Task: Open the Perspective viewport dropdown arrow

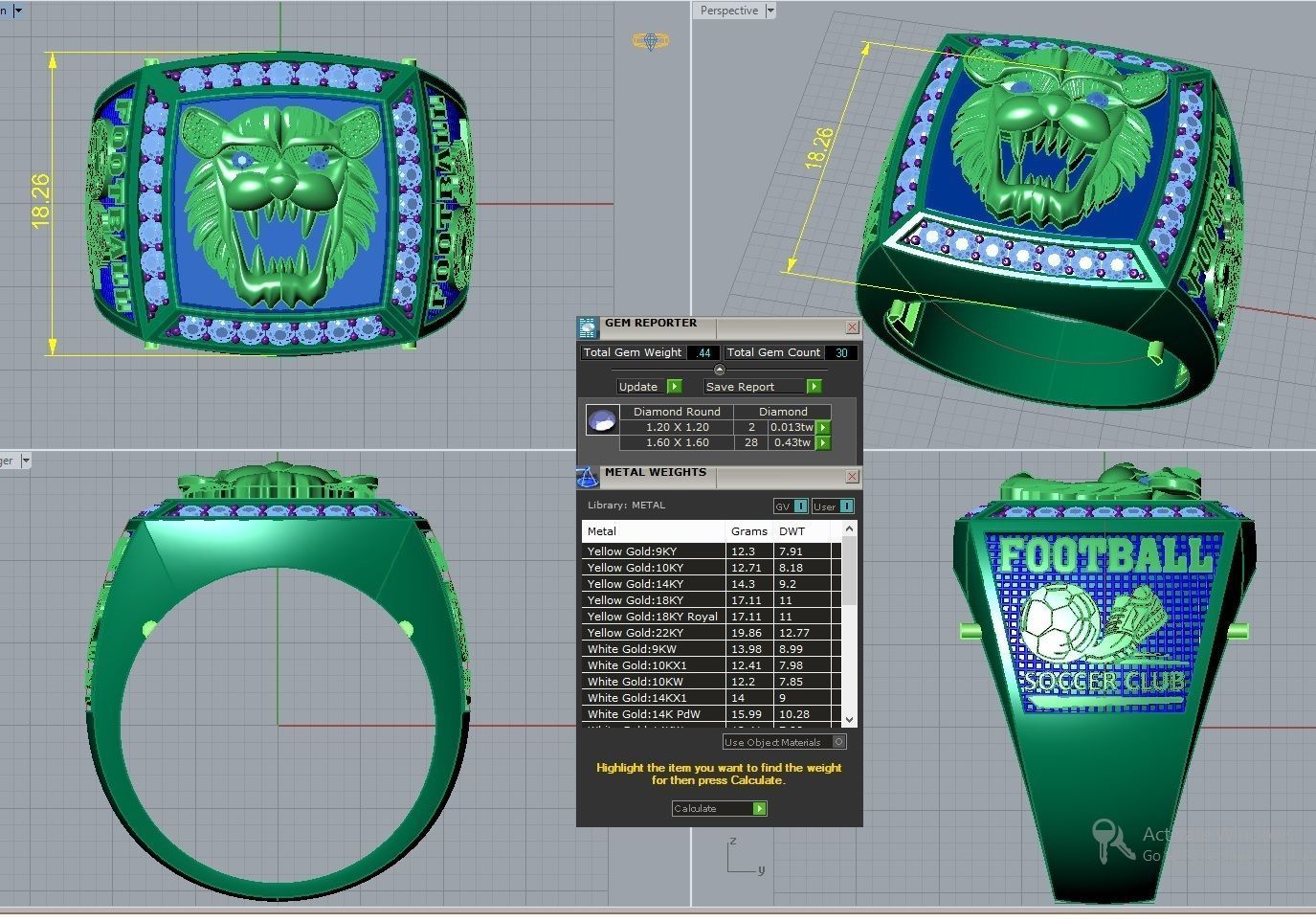Action: click(770, 11)
